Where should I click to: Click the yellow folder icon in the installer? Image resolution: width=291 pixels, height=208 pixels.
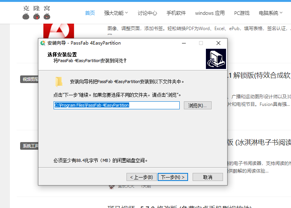click(59, 82)
